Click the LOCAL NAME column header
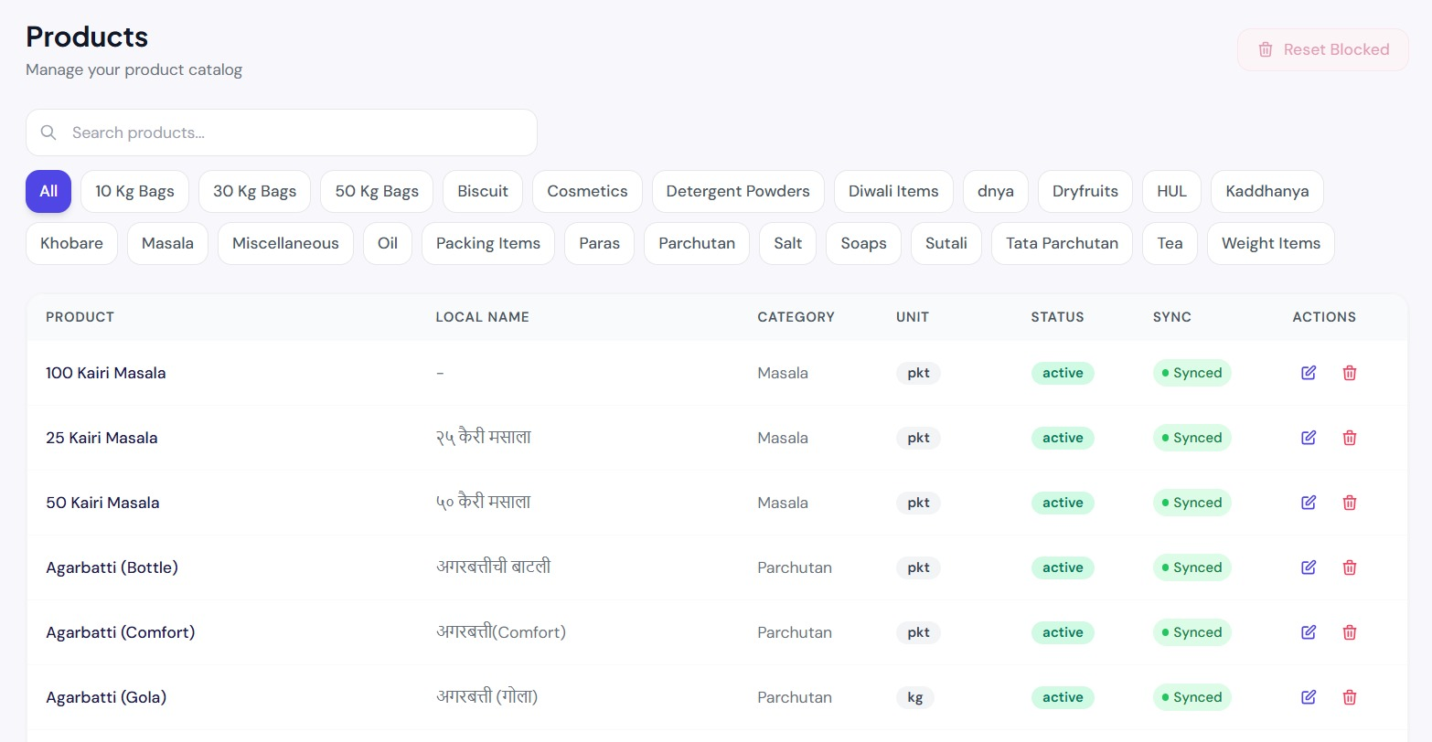Viewport: 1432px width, 742px height. pos(482,317)
